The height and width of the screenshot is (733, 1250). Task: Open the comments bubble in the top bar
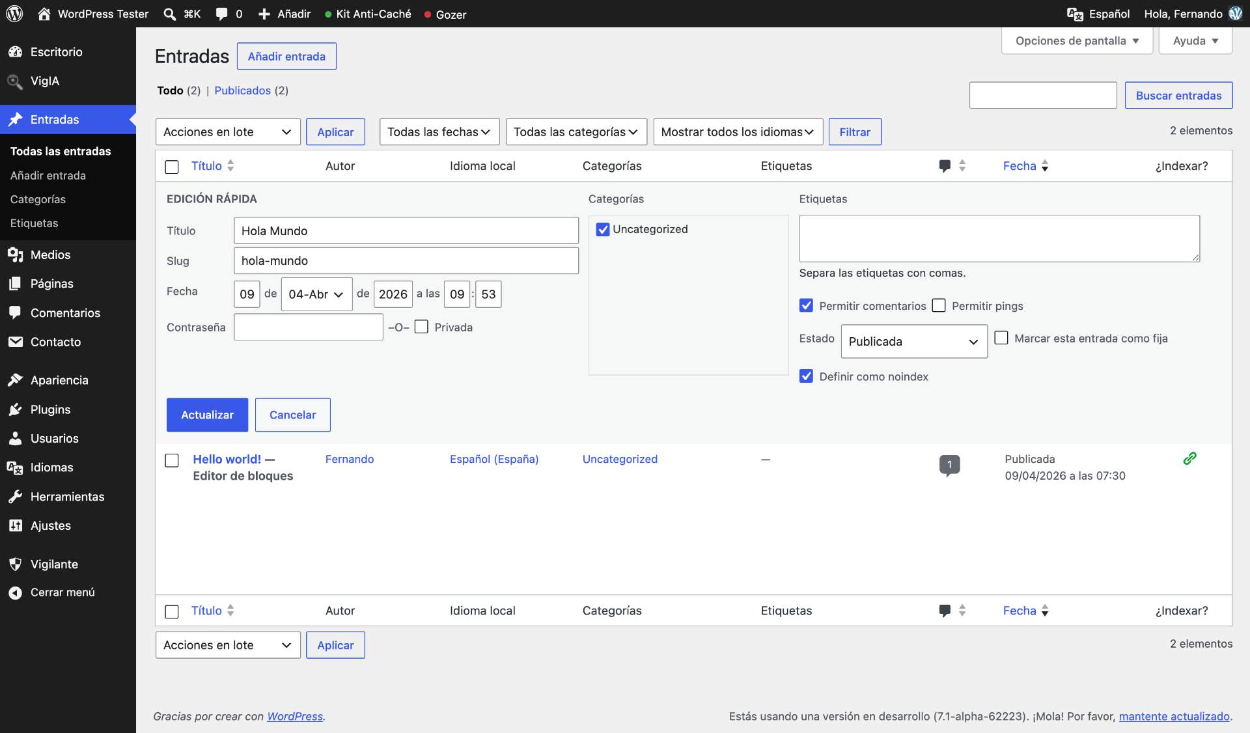[223, 14]
